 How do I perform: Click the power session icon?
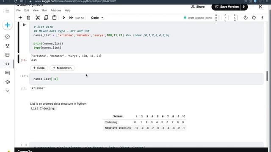point(246,18)
